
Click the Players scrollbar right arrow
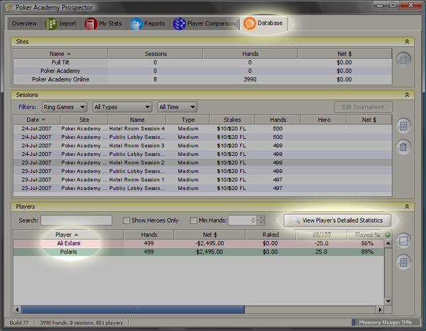380,310
